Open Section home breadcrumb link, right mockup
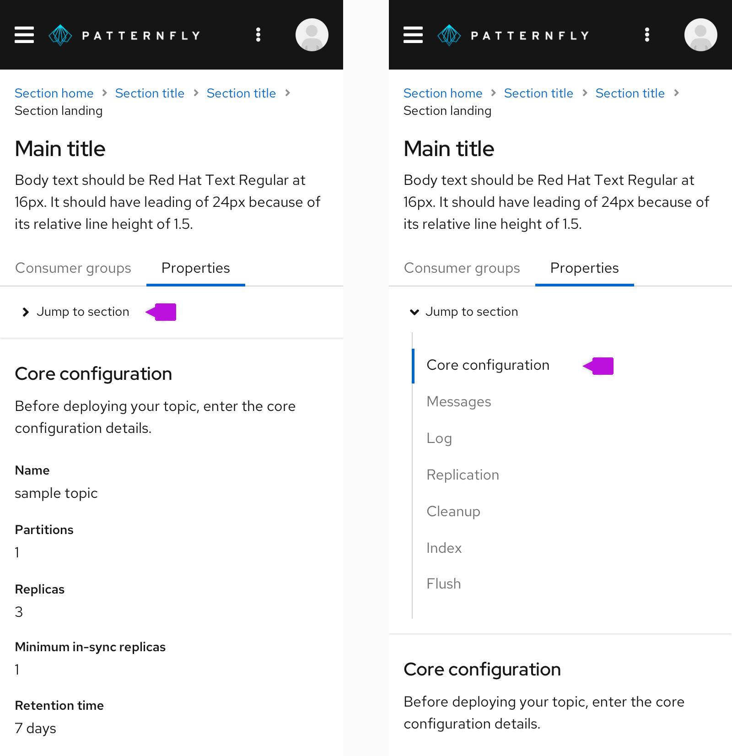This screenshot has width=732, height=756. [443, 93]
